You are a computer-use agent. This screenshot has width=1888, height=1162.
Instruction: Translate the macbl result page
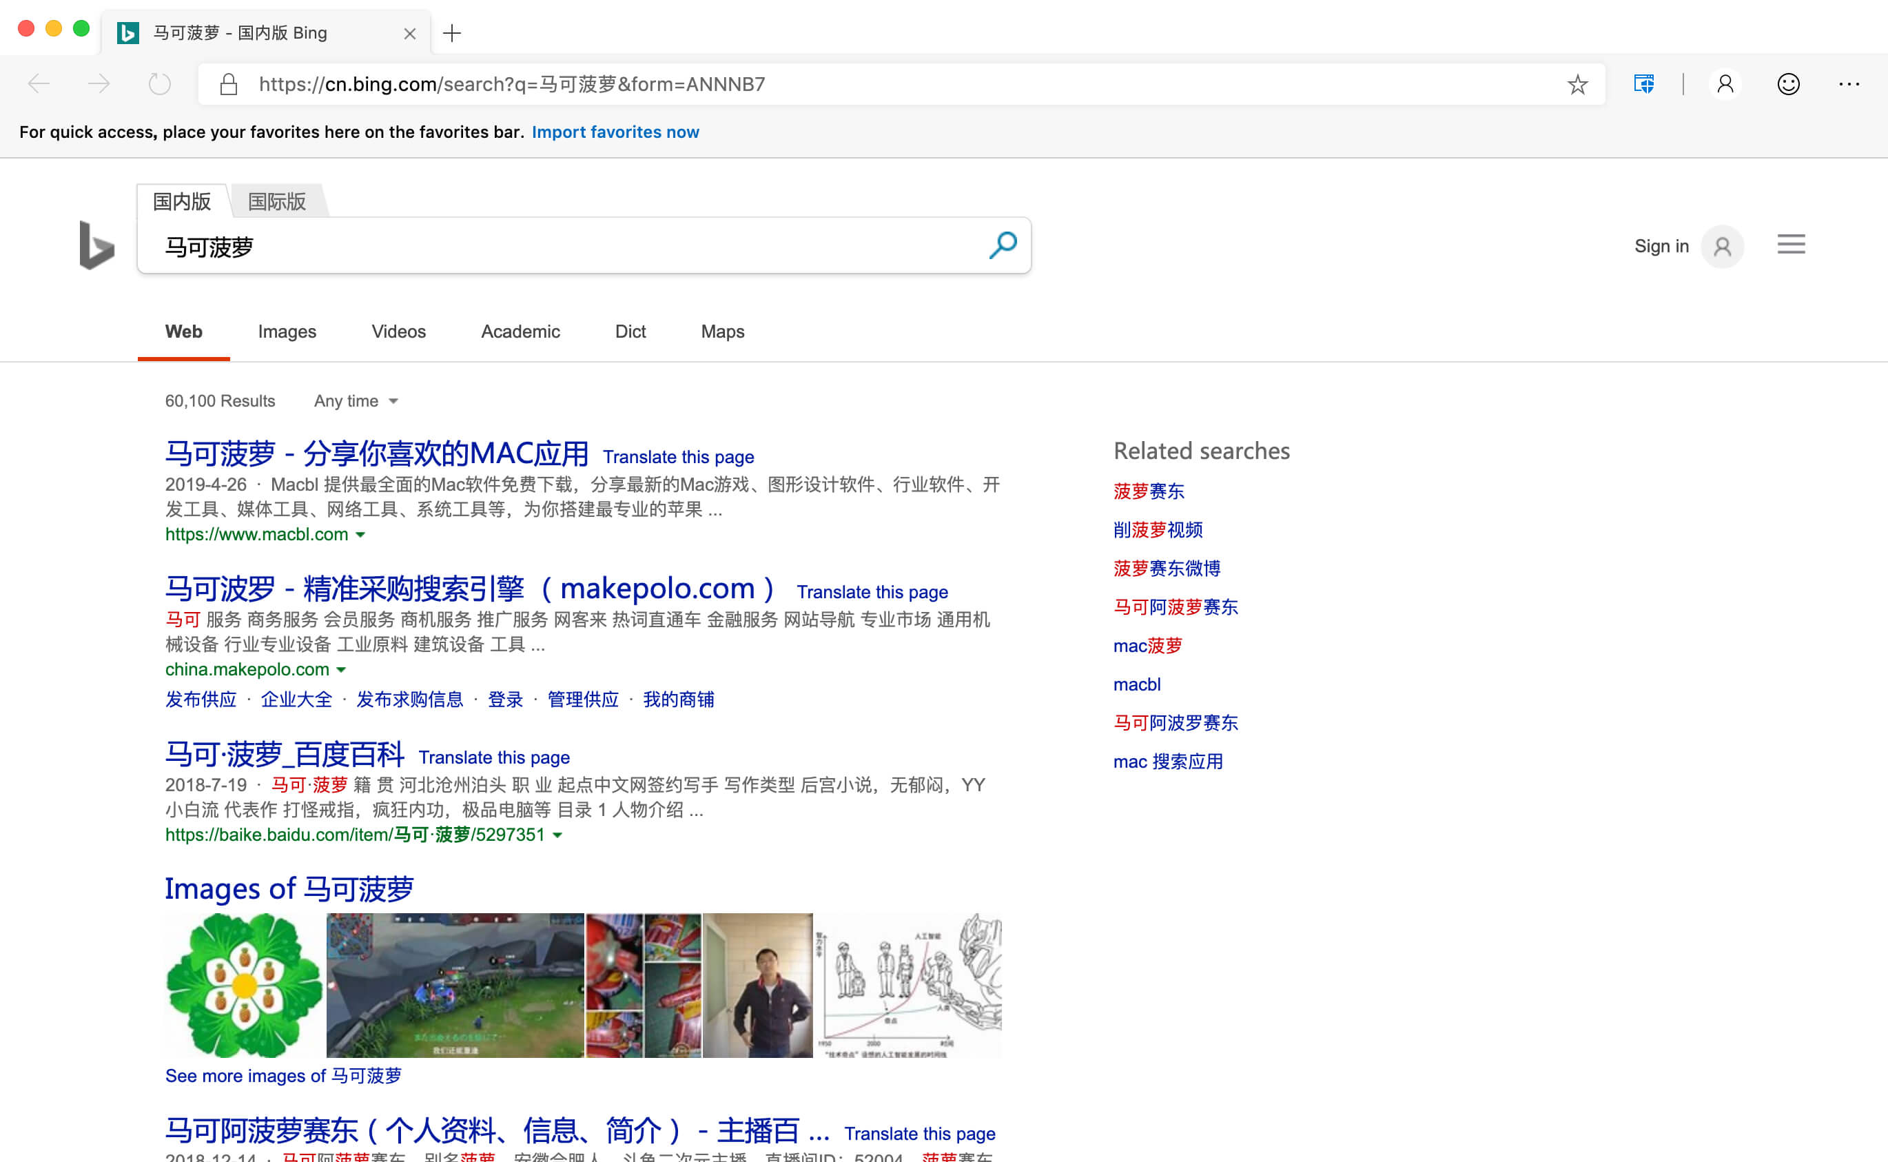[x=678, y=456]
